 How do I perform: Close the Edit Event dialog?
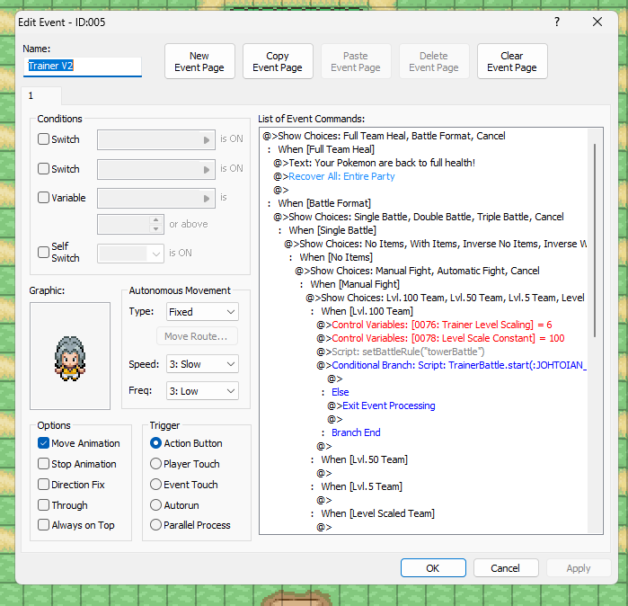(x=597, y=22)
